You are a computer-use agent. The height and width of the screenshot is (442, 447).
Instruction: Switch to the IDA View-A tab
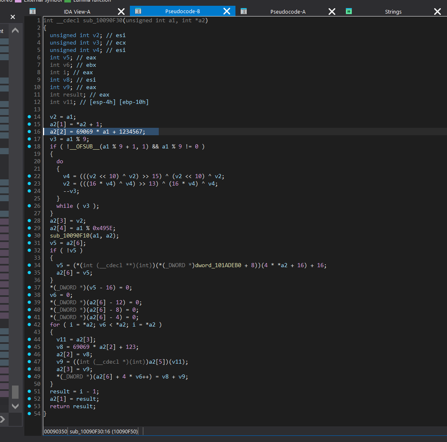point(77,12)
